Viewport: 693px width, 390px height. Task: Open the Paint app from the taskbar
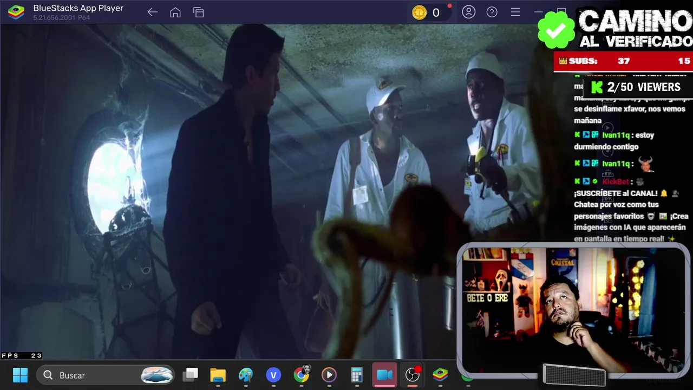point(245,375)
